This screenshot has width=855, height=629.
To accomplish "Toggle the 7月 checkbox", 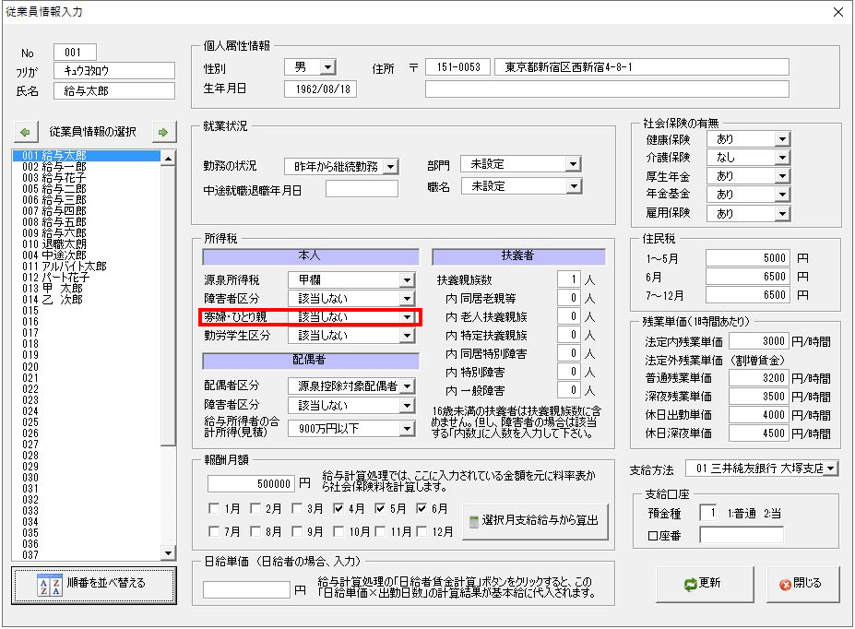I will pos(214,531).
